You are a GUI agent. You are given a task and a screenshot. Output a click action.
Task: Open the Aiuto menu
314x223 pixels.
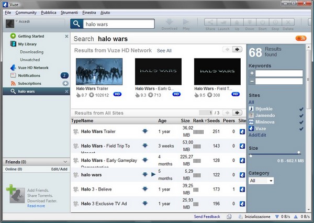click(105, 13)
